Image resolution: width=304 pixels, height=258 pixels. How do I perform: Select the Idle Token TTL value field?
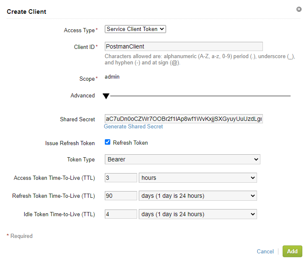coord(121,214)
